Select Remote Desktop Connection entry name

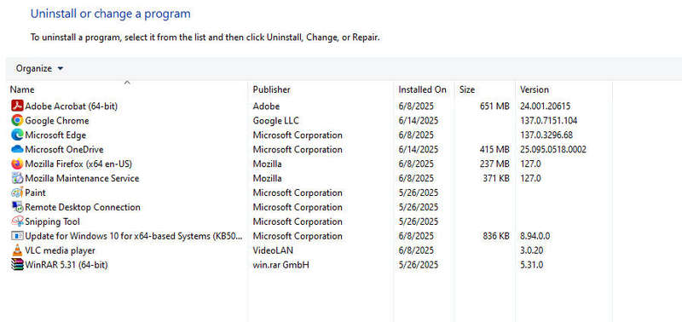83,207
